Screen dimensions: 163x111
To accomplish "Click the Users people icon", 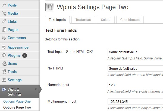I will coord(4,64).
